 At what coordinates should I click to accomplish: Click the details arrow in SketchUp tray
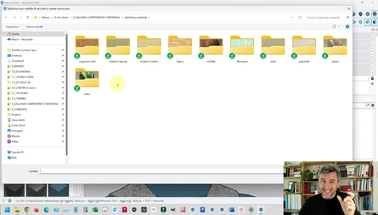[x=373, y=105]
